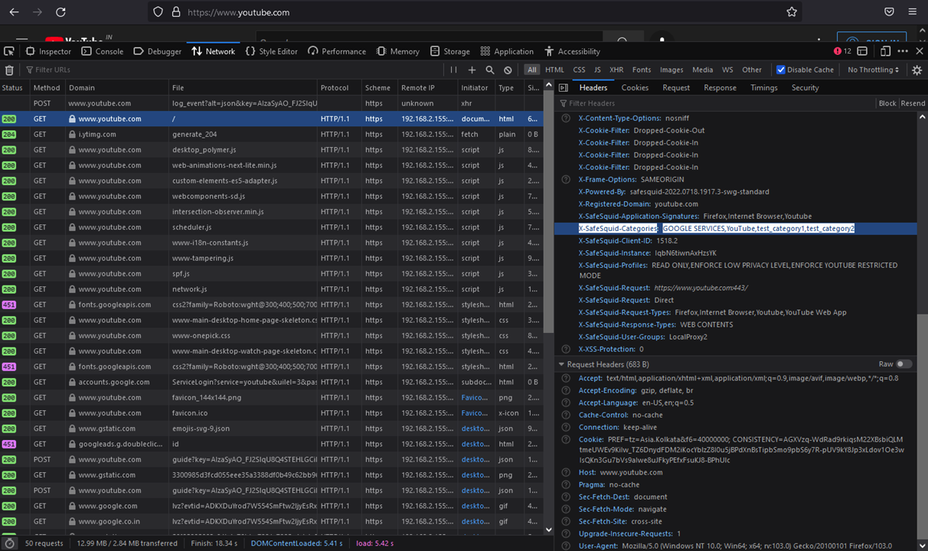Bookmark this page with the star icon
This screenshot has width=928, height=551.
(x=792, y=12)
